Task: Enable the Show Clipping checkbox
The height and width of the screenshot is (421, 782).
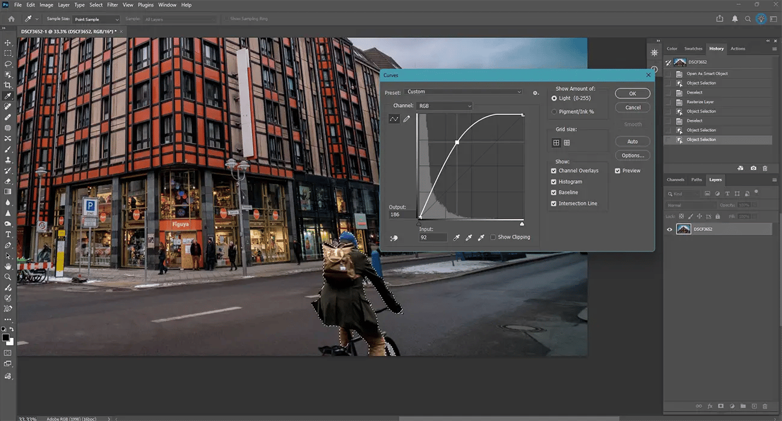Action: [x=493, y=237]
